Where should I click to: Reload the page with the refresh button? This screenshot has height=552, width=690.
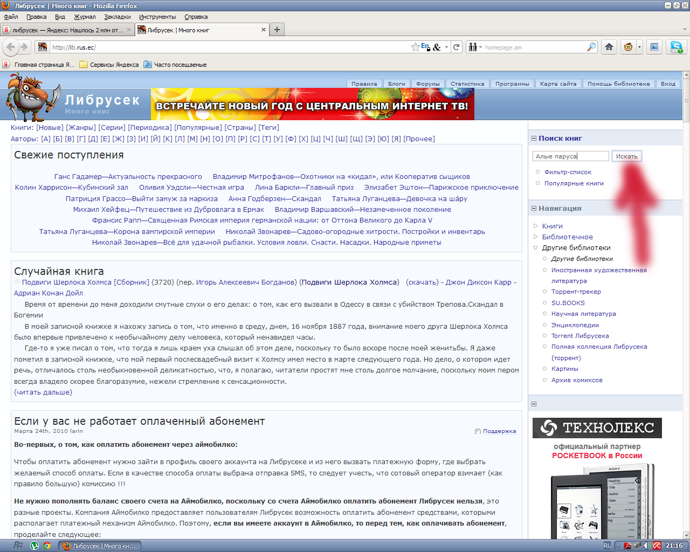(457, 47)
